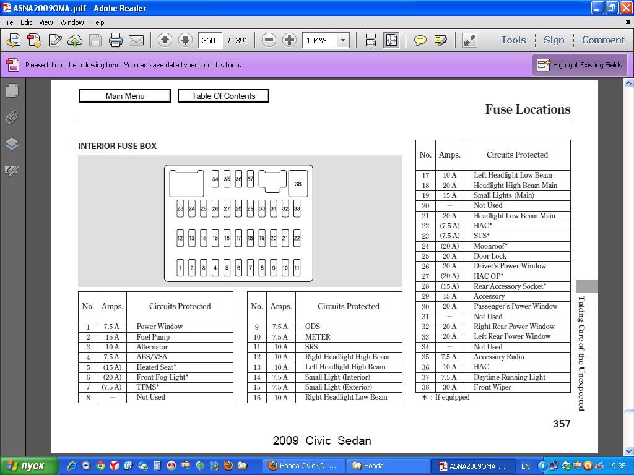Click the edit PDF document icon
This screenshot has height=475, width=634.
tap(54, 40)
